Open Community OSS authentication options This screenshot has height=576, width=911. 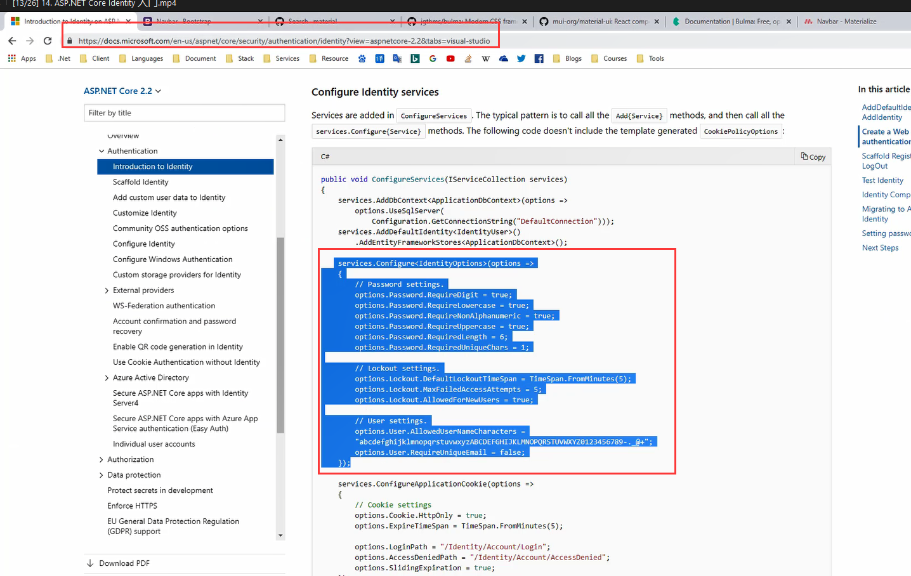point(180,228)
